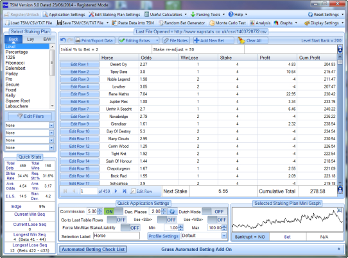Open Parsing Tools menu
The width and height of the screenshot is (348, 258).
pos(208,14)
